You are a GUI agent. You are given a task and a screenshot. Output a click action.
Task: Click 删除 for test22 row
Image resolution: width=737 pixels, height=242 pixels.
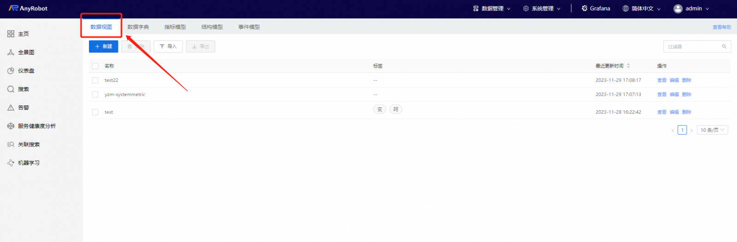pos(687,80)
